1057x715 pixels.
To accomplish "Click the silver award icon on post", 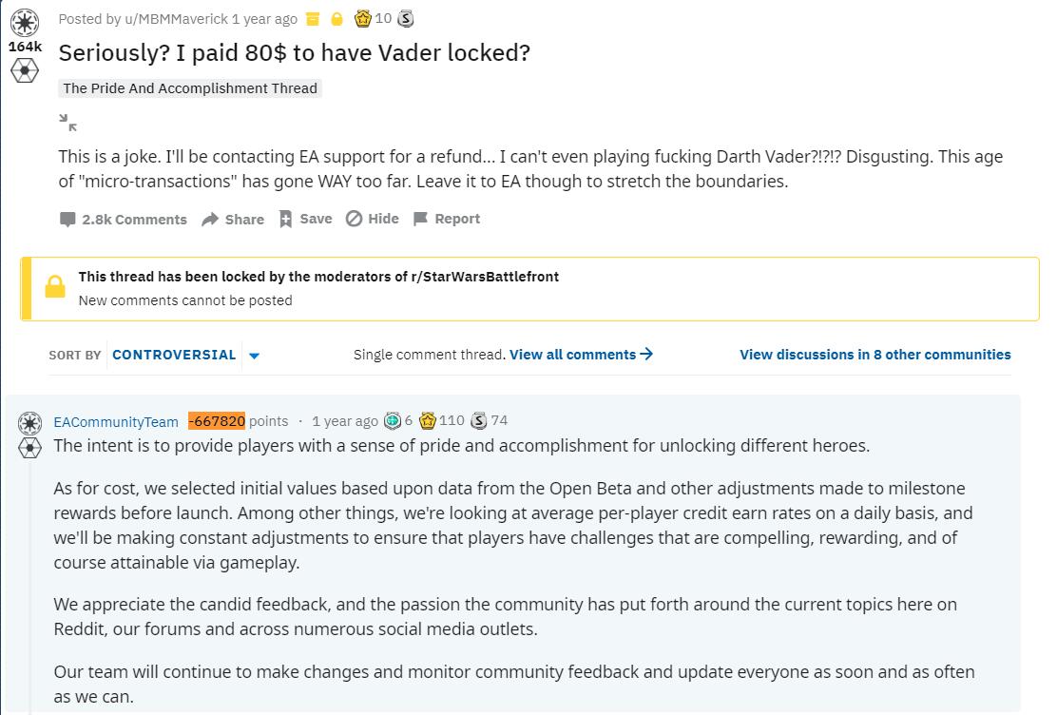I will point(405,18).
